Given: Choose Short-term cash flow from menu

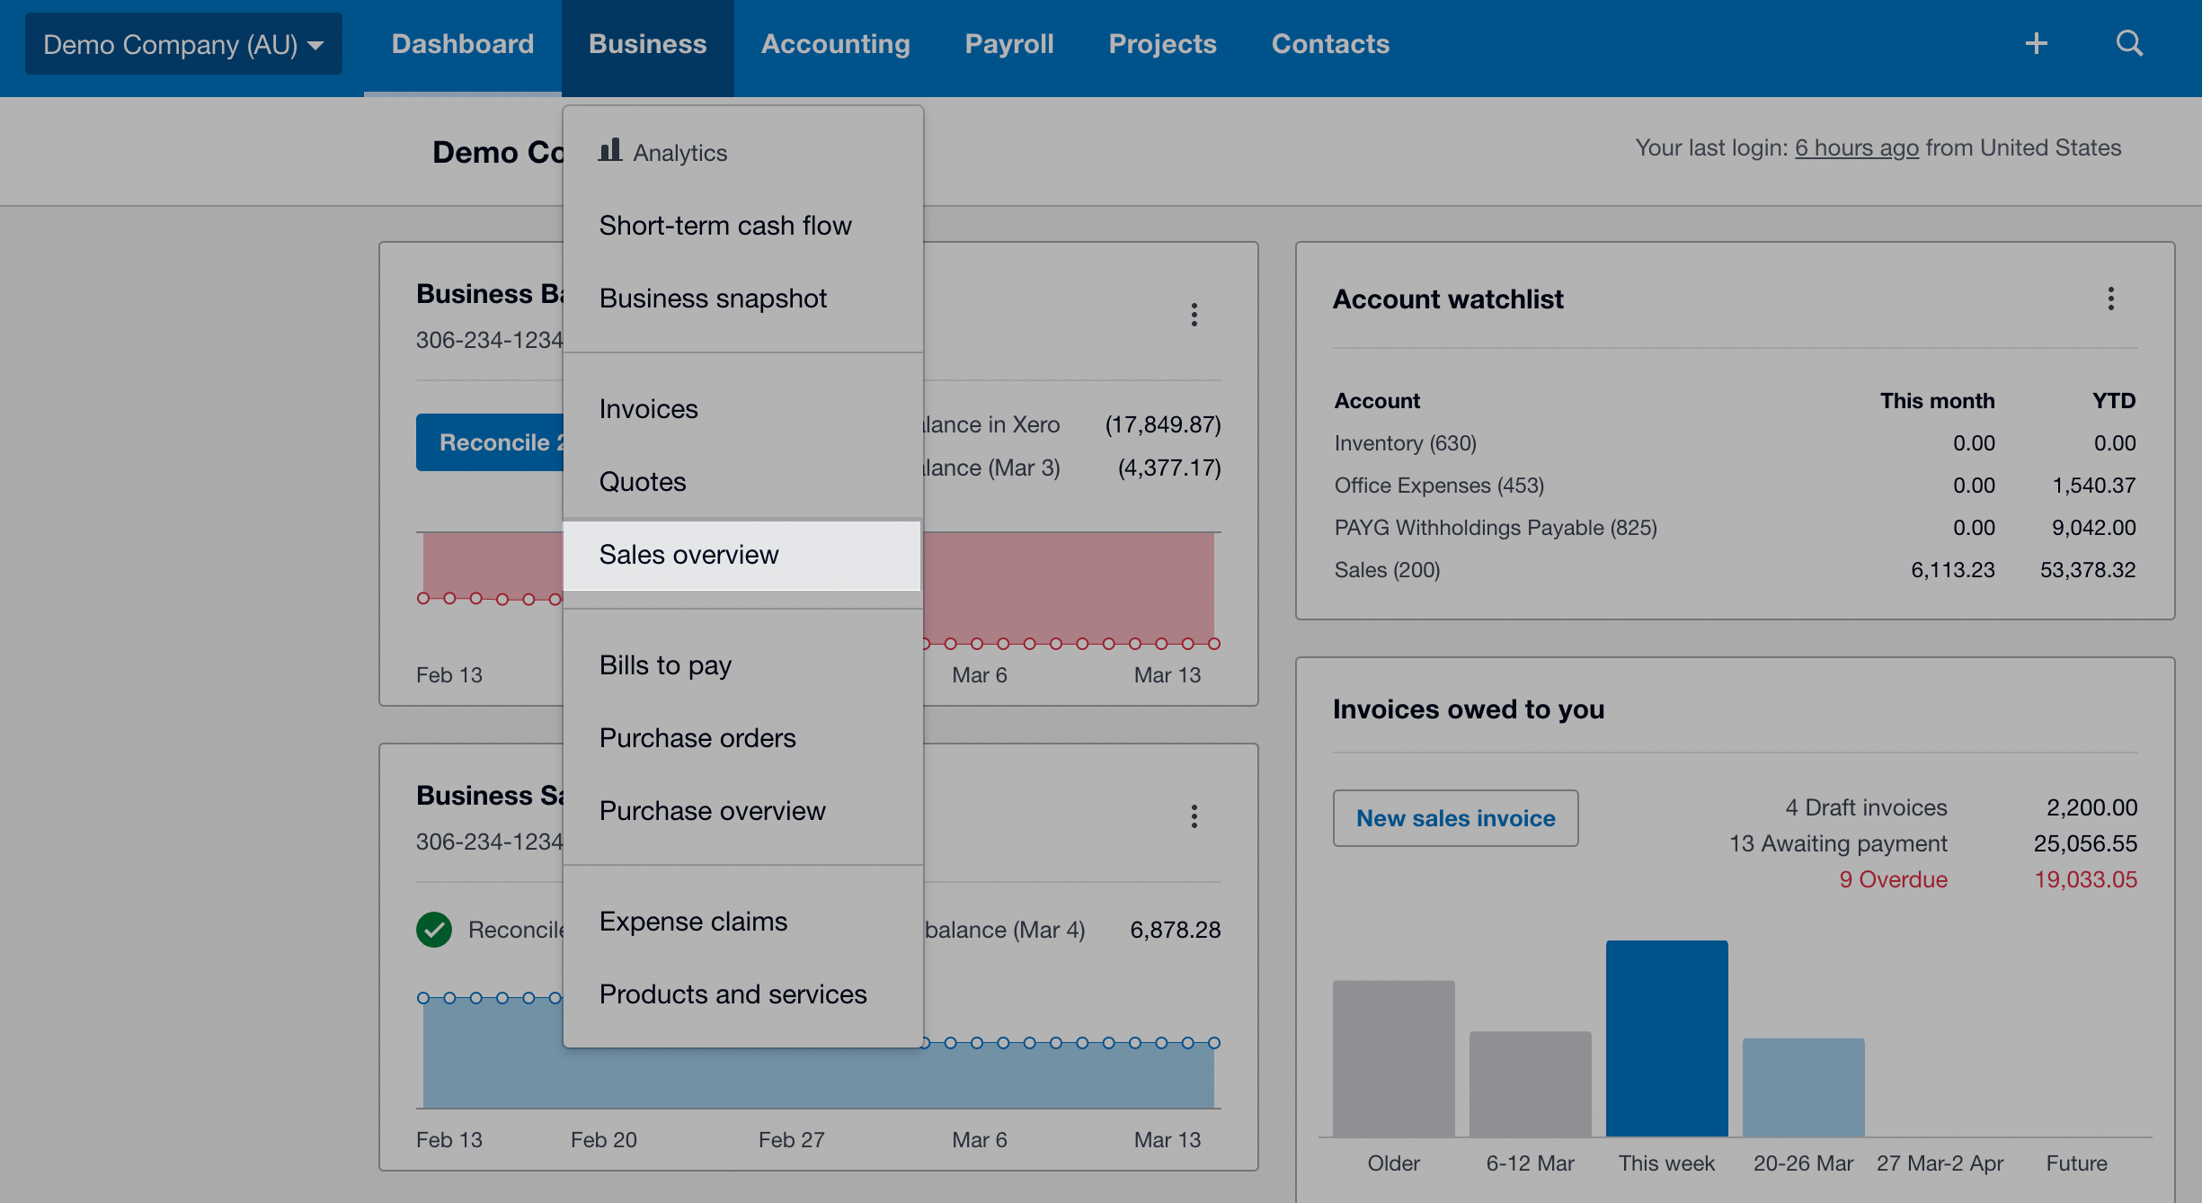Looking at the screenshot, I should pos(724,226).
